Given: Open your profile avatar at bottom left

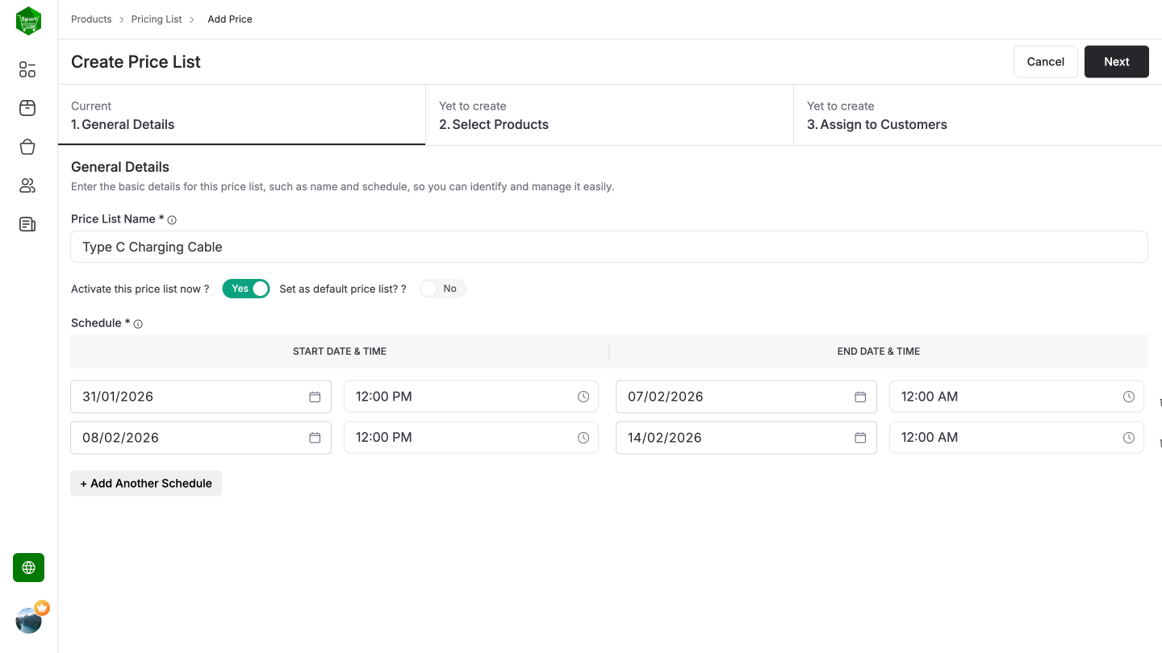Looking at the screenshot, I should [28, 619].
